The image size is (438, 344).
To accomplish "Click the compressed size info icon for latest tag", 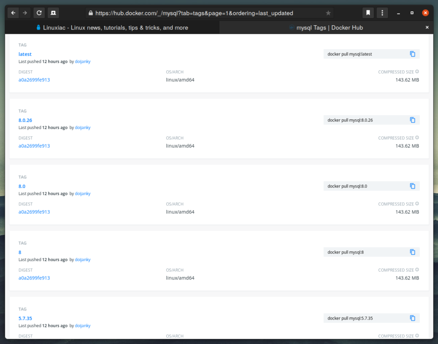I will click(x=417, y=71).
